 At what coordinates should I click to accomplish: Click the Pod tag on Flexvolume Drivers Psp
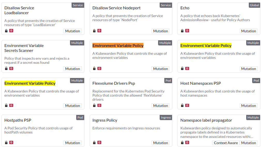[x=168, y=80]
